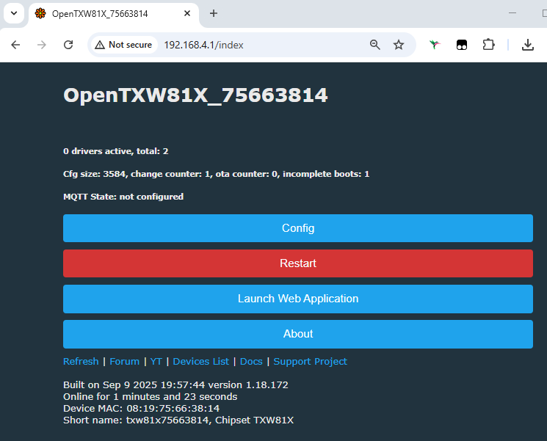Launch Web Application
This screenshot has height=441, width=547.
(298, 299)
